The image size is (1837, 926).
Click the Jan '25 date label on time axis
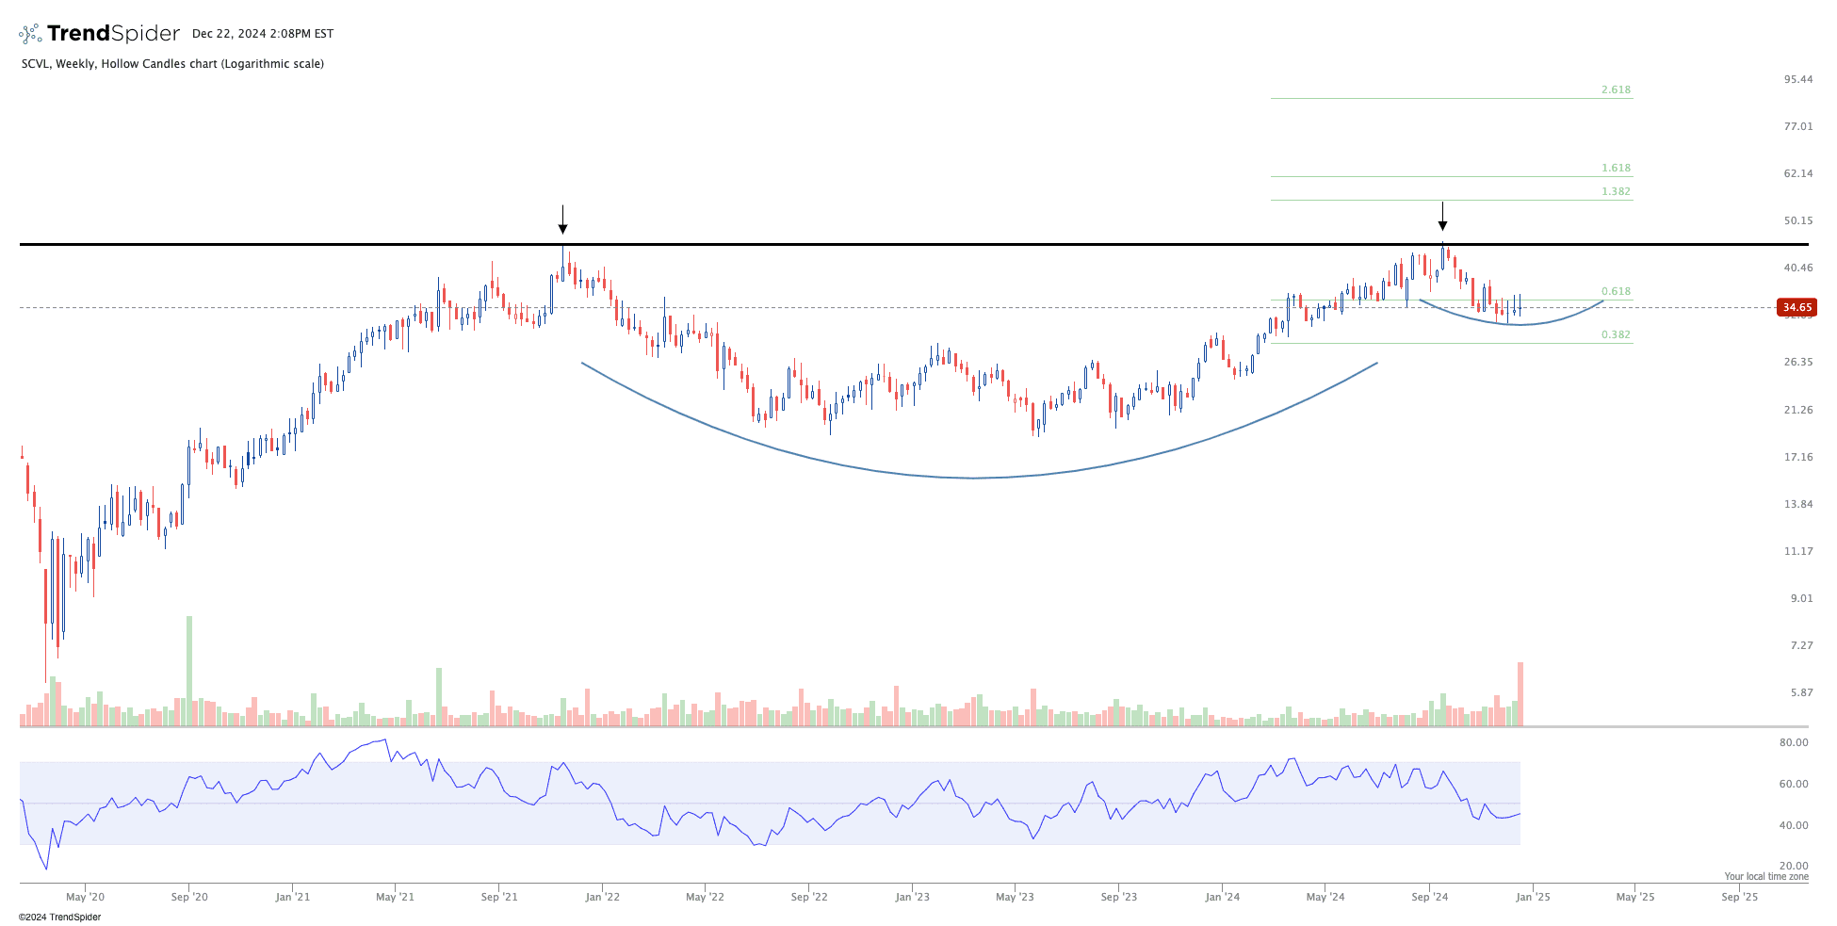1533,897
